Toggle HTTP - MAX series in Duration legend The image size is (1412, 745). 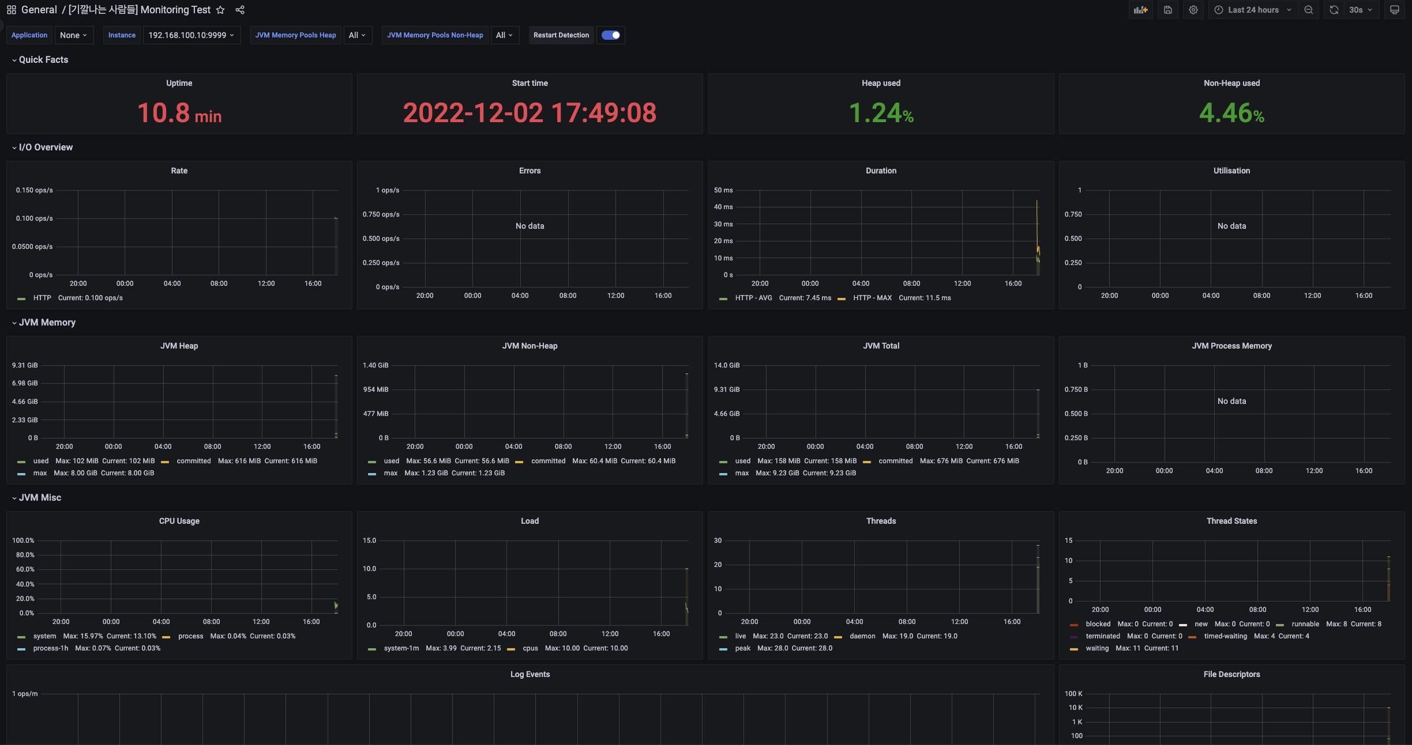coord(872,298)
